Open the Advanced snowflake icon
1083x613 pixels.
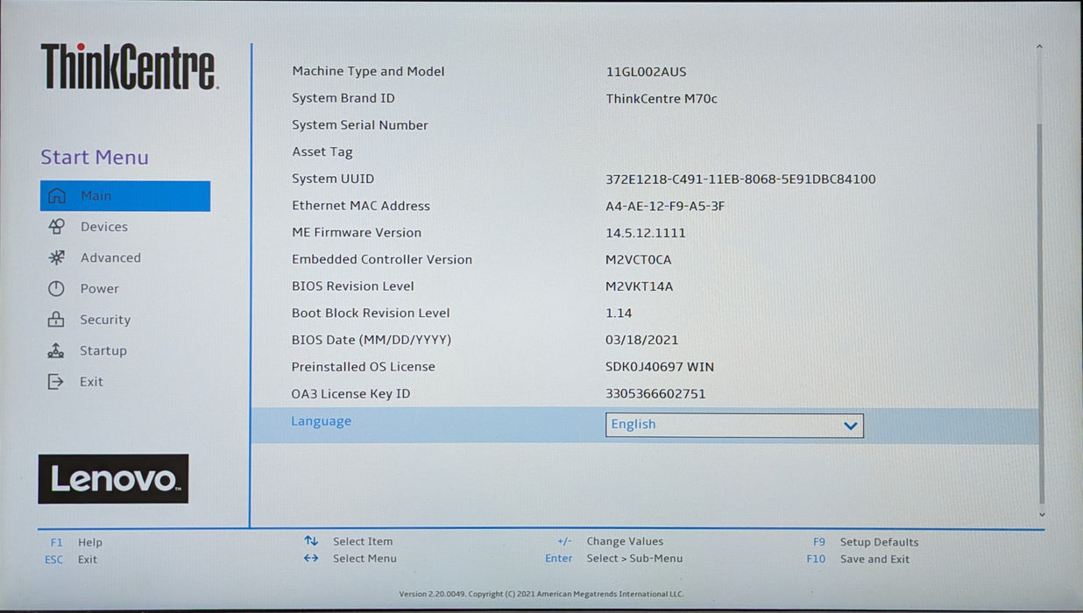pos(56,257)
